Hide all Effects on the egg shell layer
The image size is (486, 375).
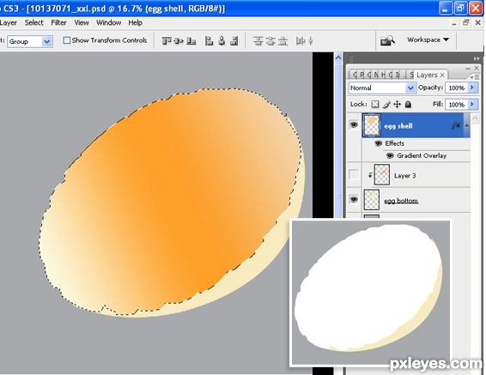click(x=378, y=143)
